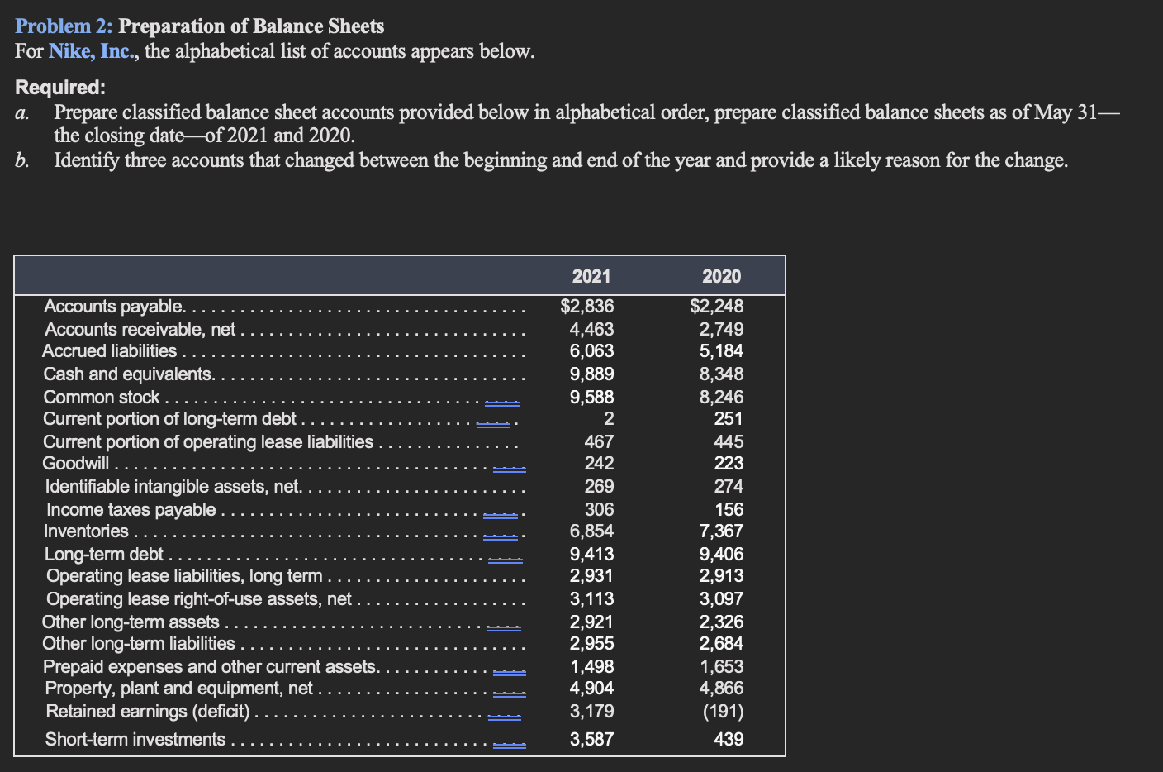Select the 269 intangible assets value
The width and height of the screenshot is (1163, 772).
tap(600, 487)
